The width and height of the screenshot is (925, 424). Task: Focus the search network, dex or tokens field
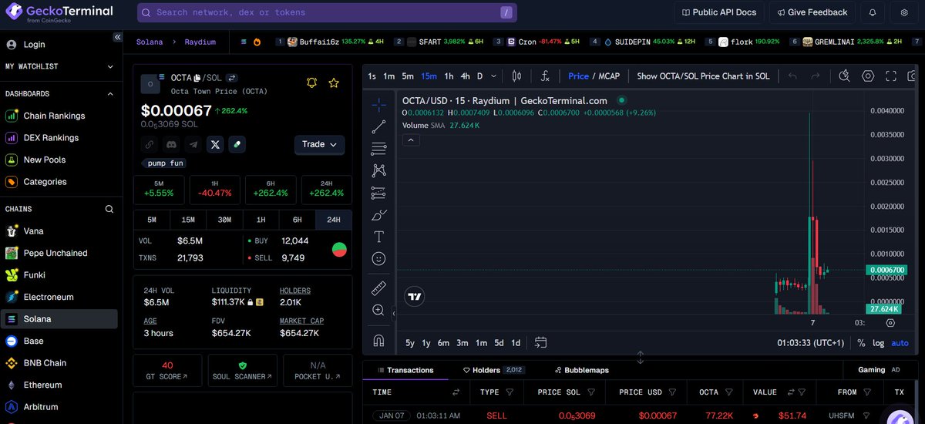[327, 12]
